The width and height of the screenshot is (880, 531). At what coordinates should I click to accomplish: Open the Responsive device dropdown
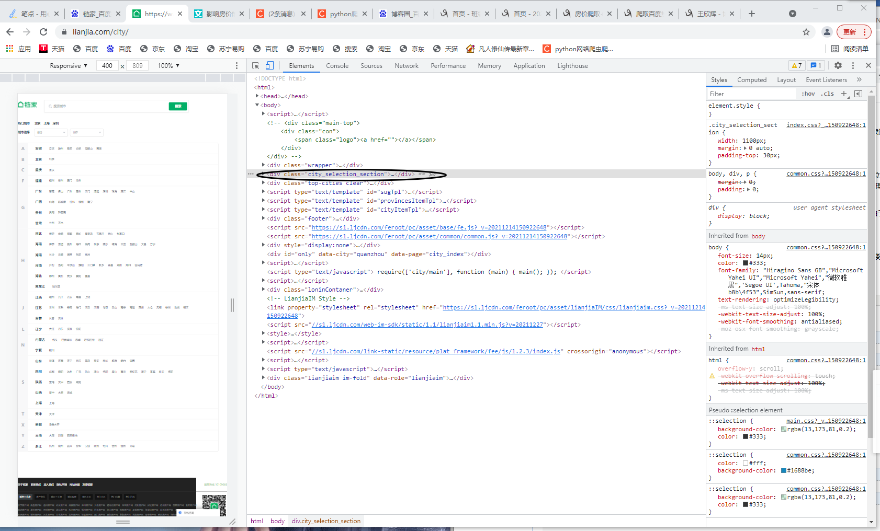(69, 66)
